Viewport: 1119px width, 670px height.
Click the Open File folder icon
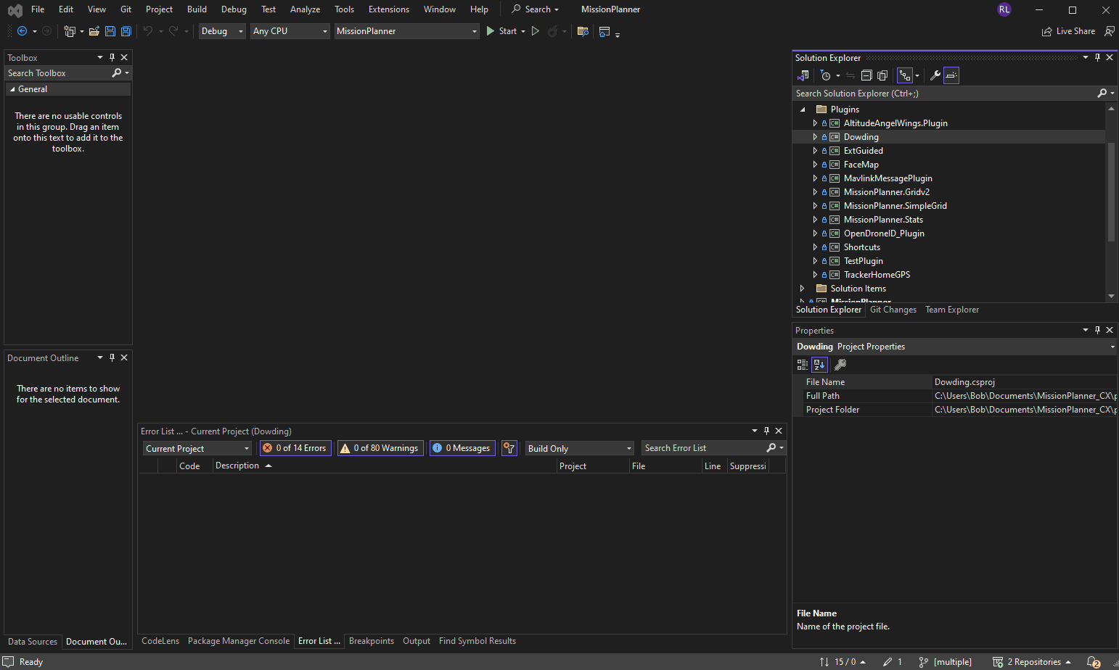click(x=94, y=31)
